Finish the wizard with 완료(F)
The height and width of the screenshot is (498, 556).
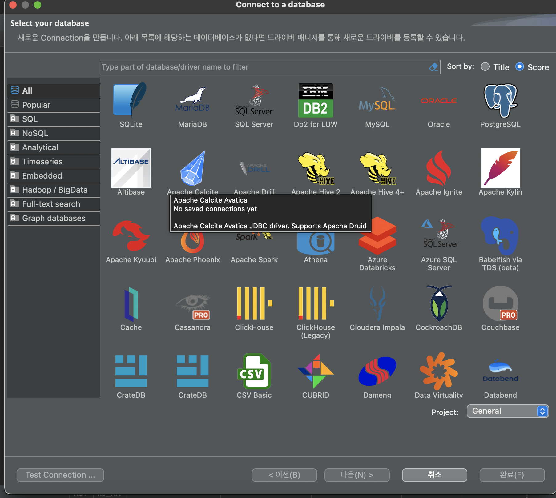(512, 475)
